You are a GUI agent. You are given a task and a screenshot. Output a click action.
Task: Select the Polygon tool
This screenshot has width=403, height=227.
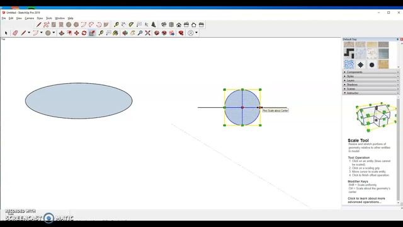click(76, 25)
